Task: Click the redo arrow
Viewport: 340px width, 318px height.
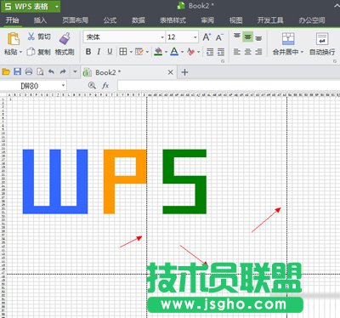Action: (x=63, y=71)
